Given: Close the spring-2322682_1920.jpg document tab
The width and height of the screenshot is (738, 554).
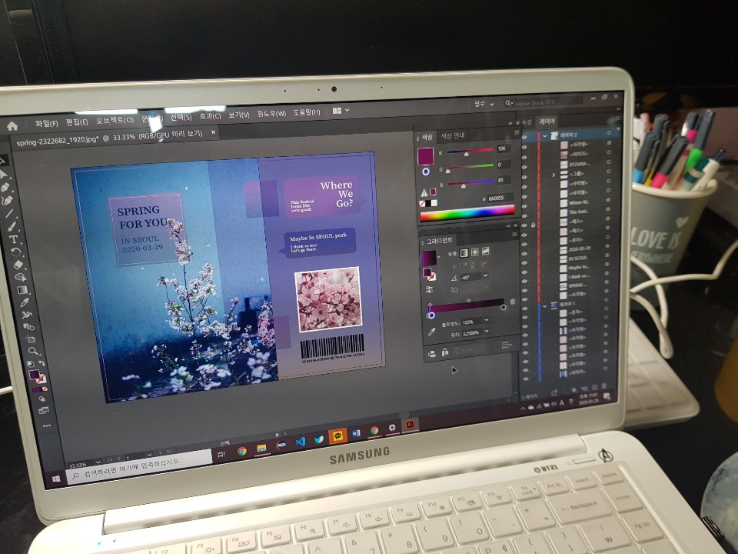Looking at the screenshot, I should pos(213,133).
